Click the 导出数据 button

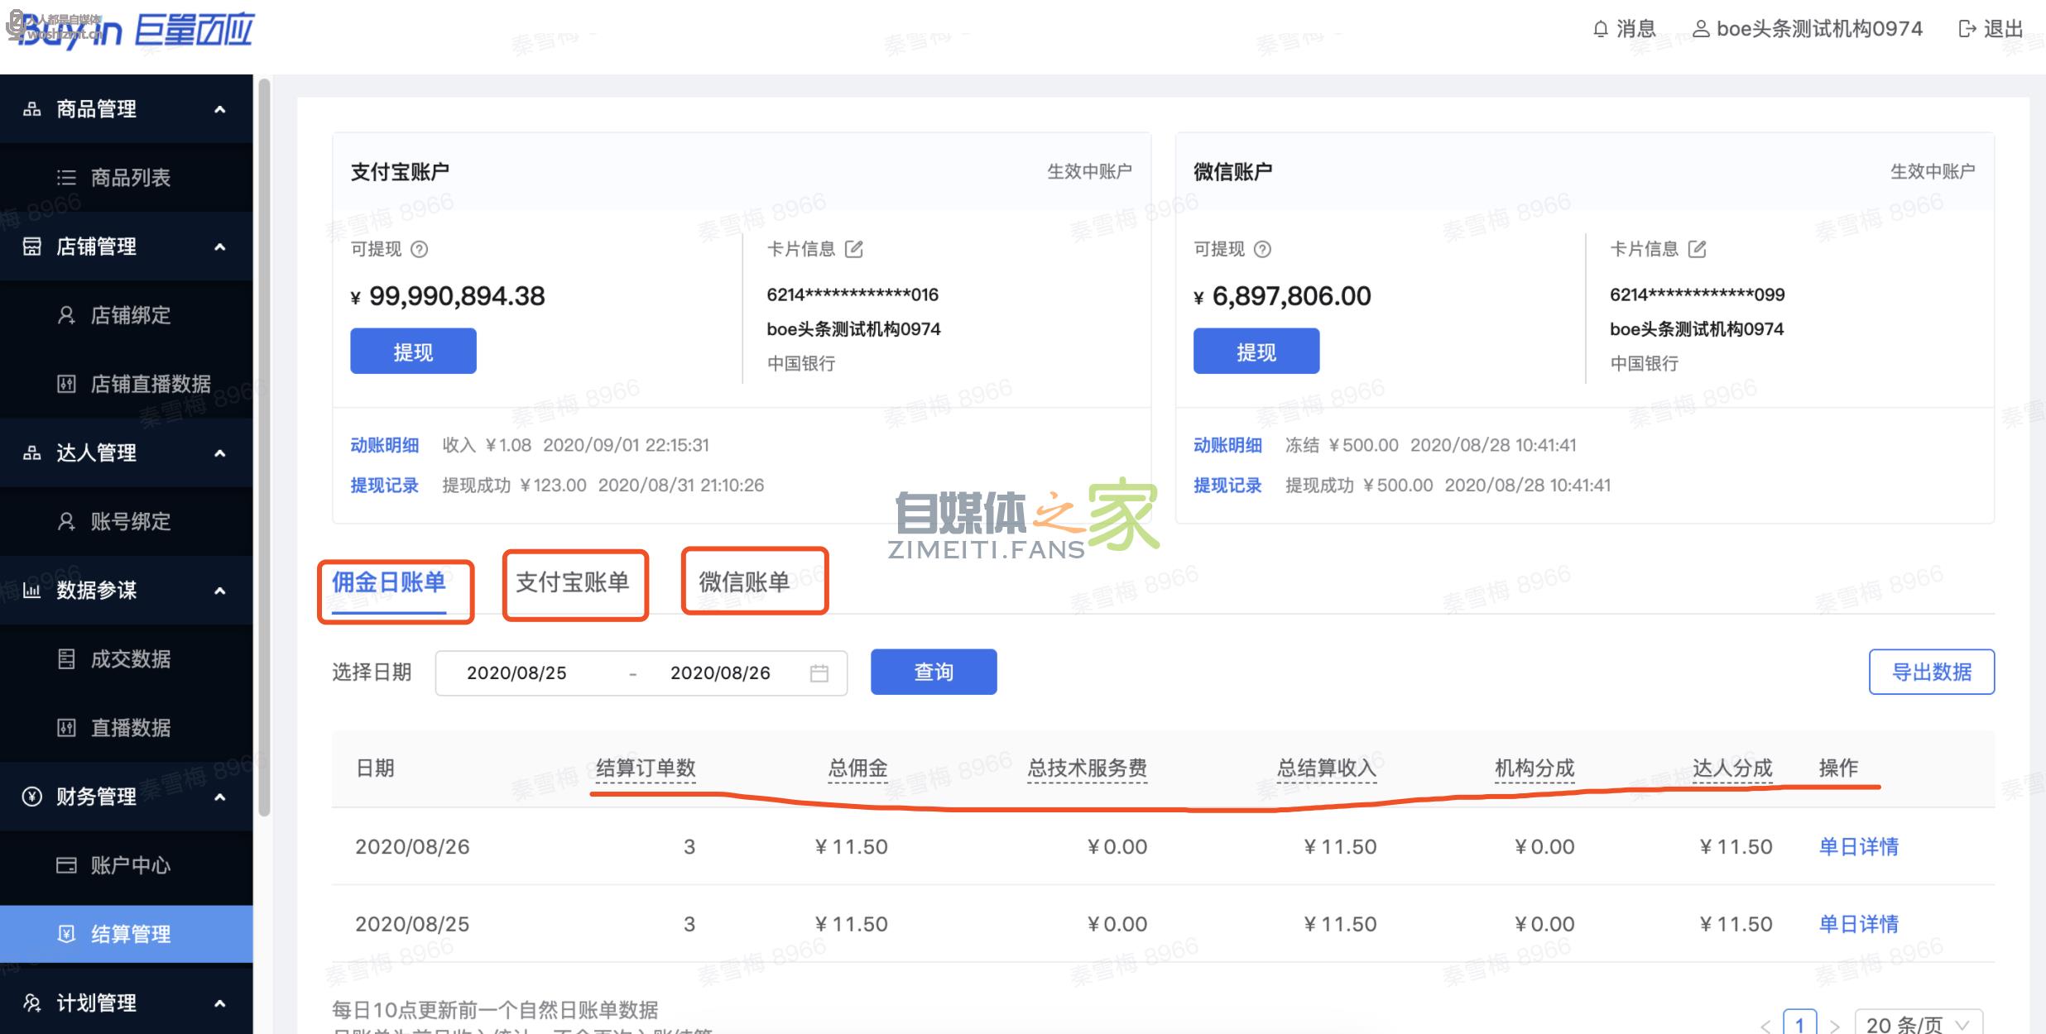1931,672
